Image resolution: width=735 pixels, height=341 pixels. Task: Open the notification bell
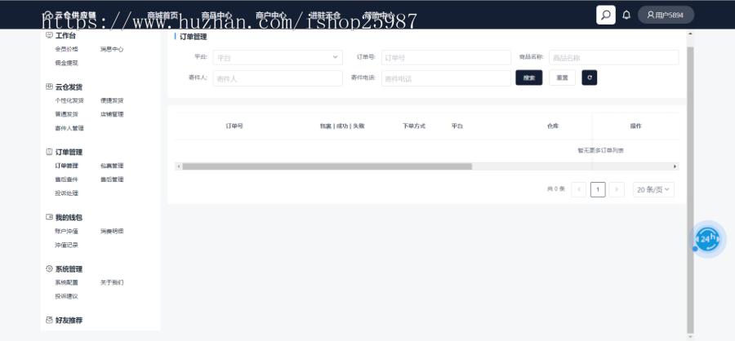point(626,15)
